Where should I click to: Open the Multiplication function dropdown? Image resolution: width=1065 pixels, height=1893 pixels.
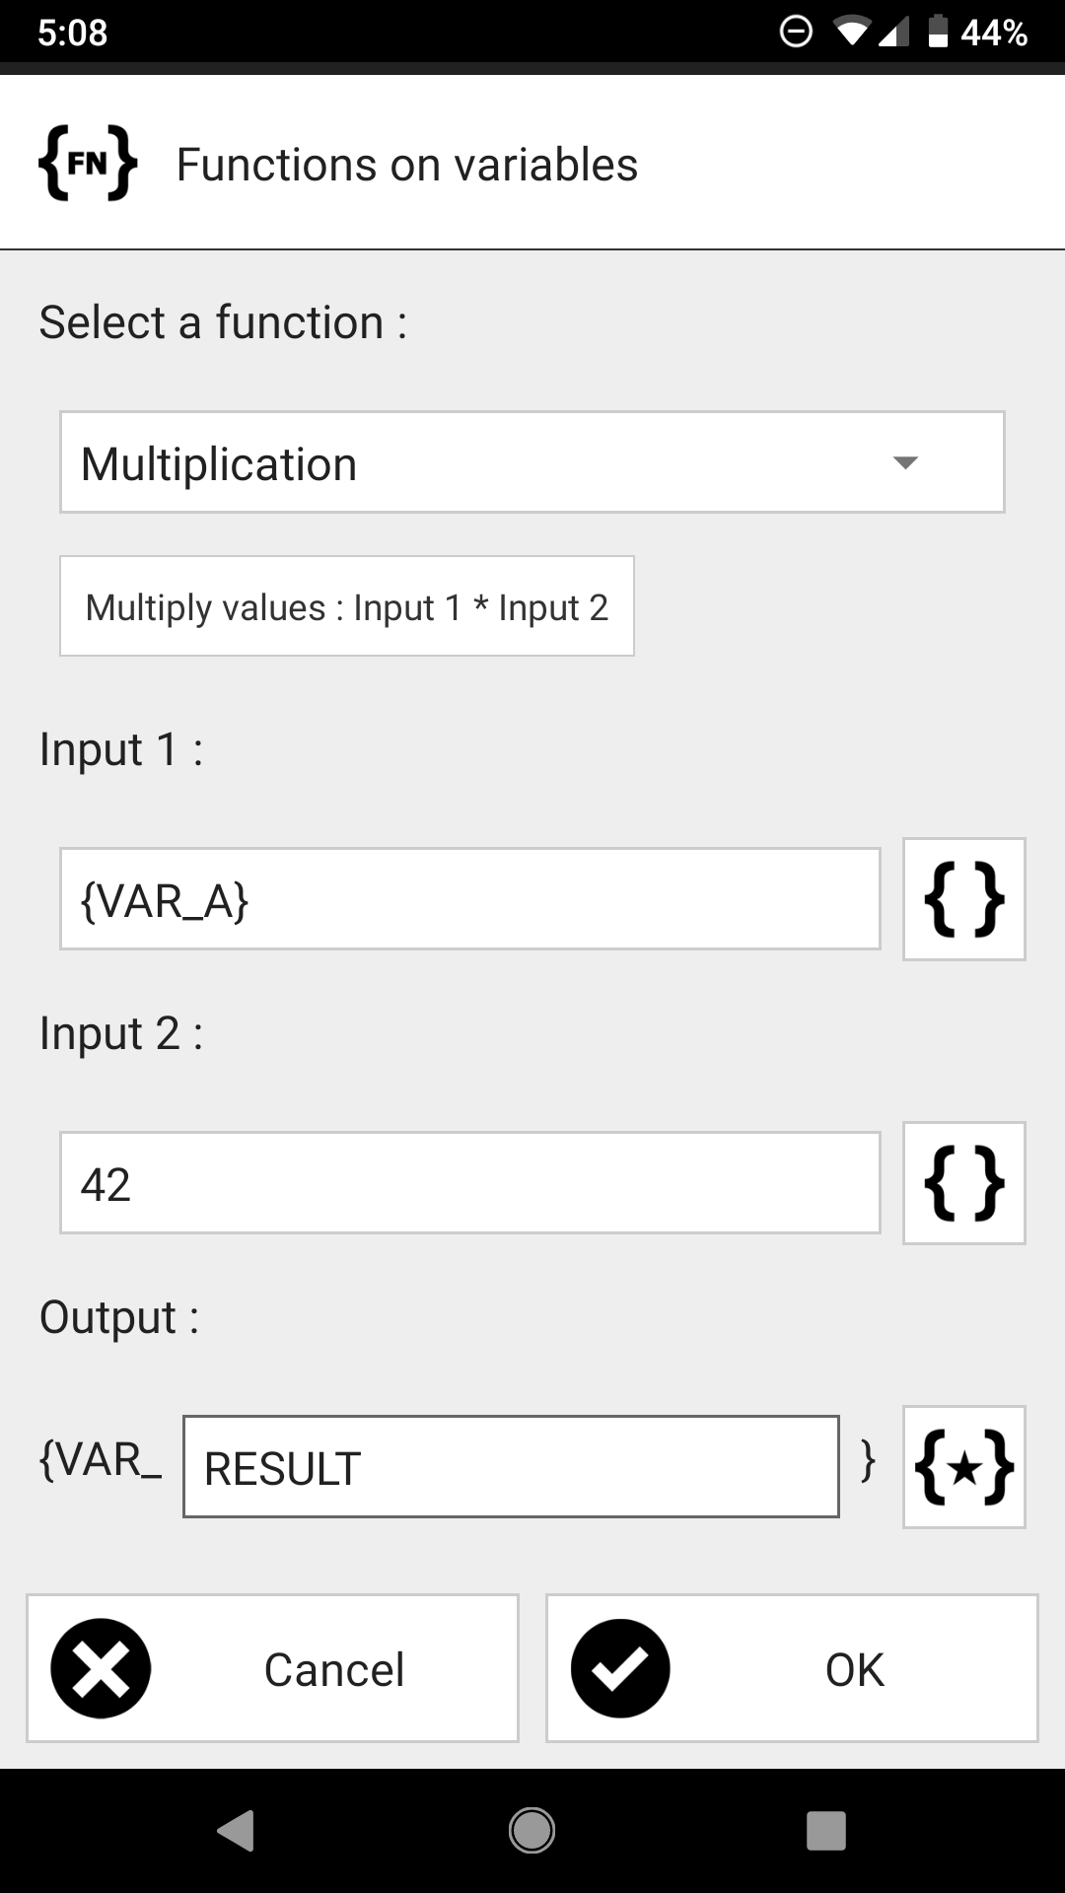(532, 462)
